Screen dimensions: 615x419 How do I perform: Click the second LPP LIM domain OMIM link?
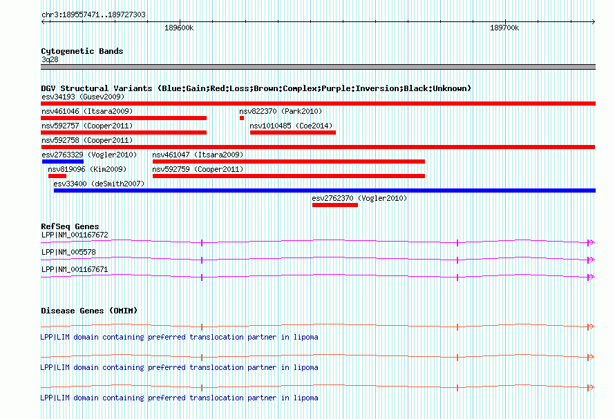179,368
